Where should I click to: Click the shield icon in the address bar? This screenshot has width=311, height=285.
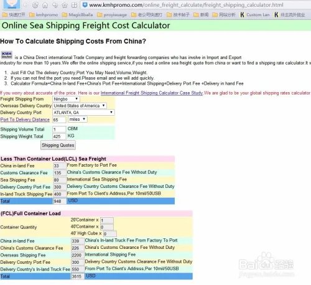(x=85, y=5)
